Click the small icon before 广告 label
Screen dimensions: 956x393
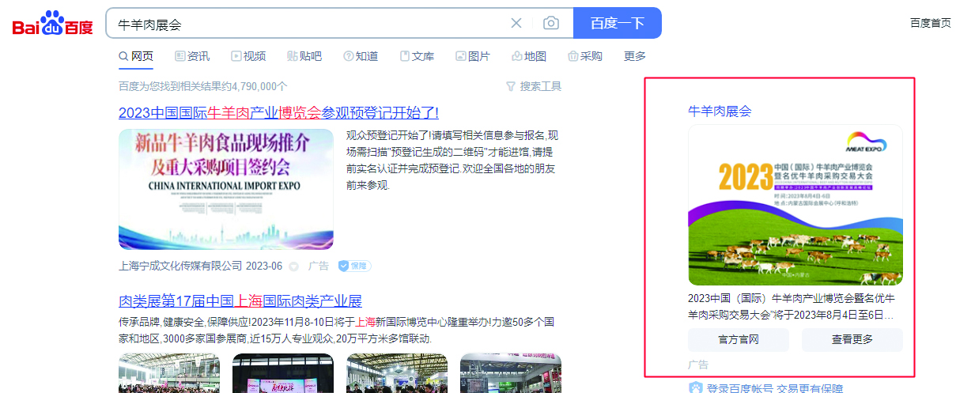(294, 266)
